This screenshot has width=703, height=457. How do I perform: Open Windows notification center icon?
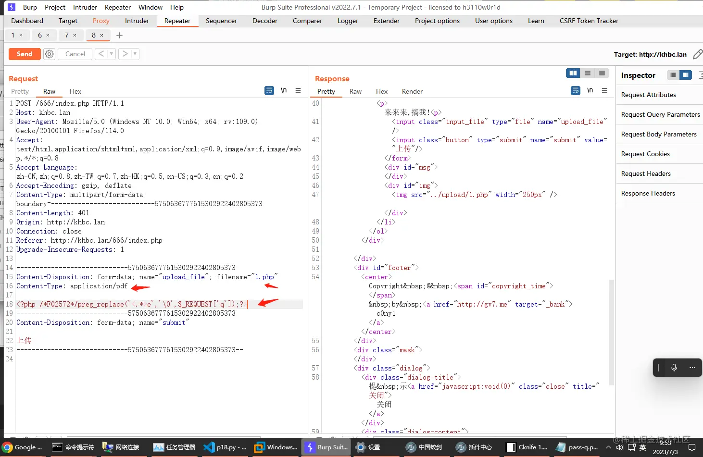tap(692, 447)
